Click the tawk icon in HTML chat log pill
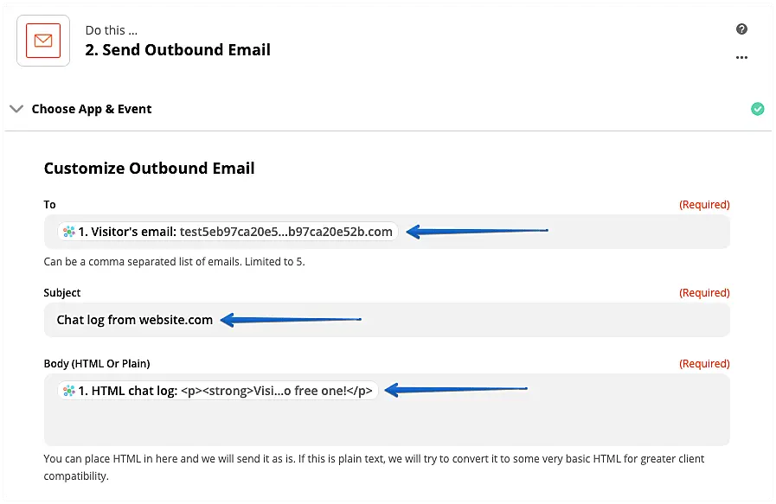The width and height of the screenshot is (776, 504). (x=68, y=391)
